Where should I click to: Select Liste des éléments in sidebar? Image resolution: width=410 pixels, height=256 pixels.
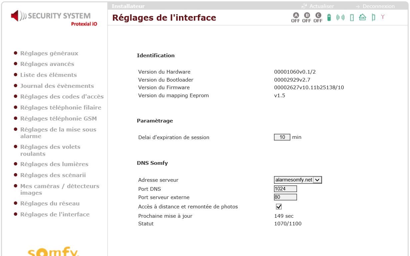tap(48, 75)
